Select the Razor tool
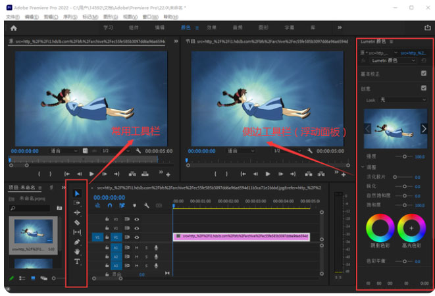 tap(77, 222)
